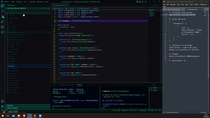Select the product.service.ts editor tab

point(60,5)
